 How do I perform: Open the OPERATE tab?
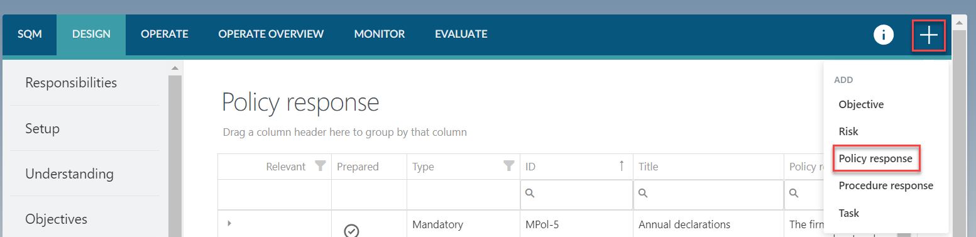[165, 34]
